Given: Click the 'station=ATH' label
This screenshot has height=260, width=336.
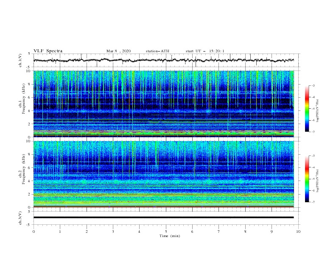Looking at the screenshot, I should (157, 51).
